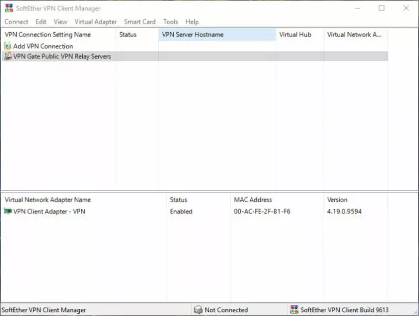Click the MAC Address column header
419x316 pixels.
[253, 199]
